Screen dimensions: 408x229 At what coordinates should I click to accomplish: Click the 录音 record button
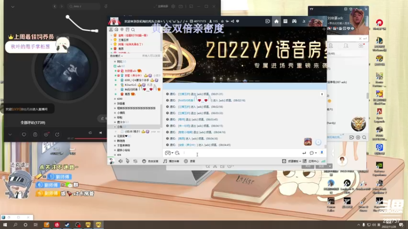pos(189,161)
